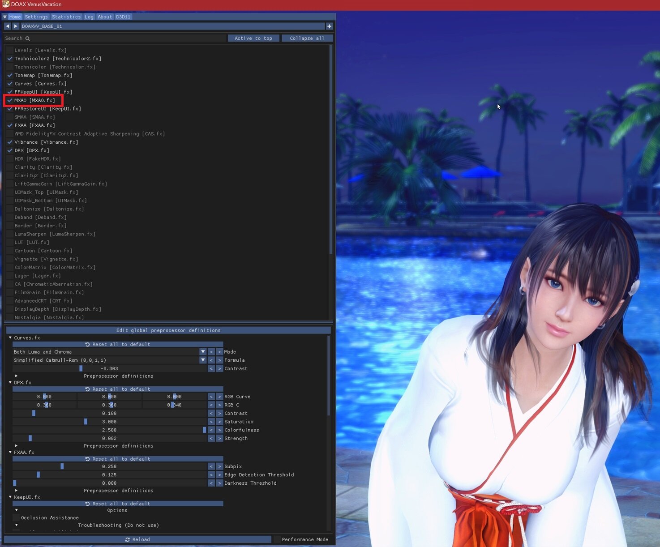Open the Settings tab
Viewport: 660px width, 547px height.
[x=36, y=17]
